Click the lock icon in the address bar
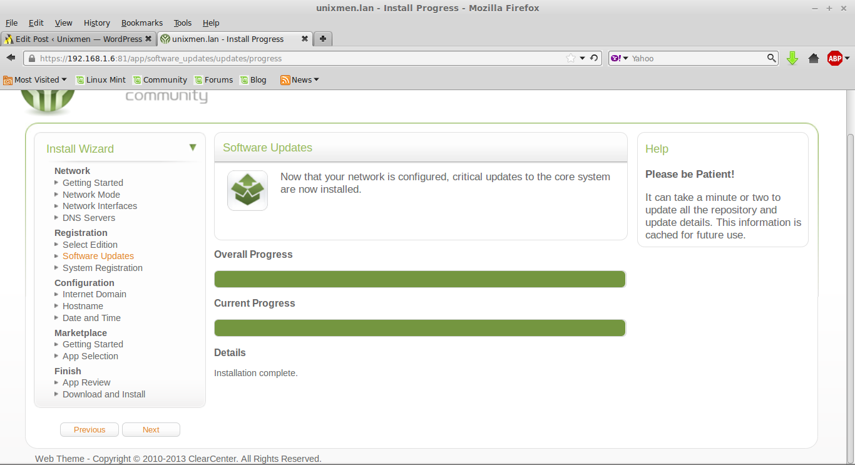 click(x=32, y=58)
